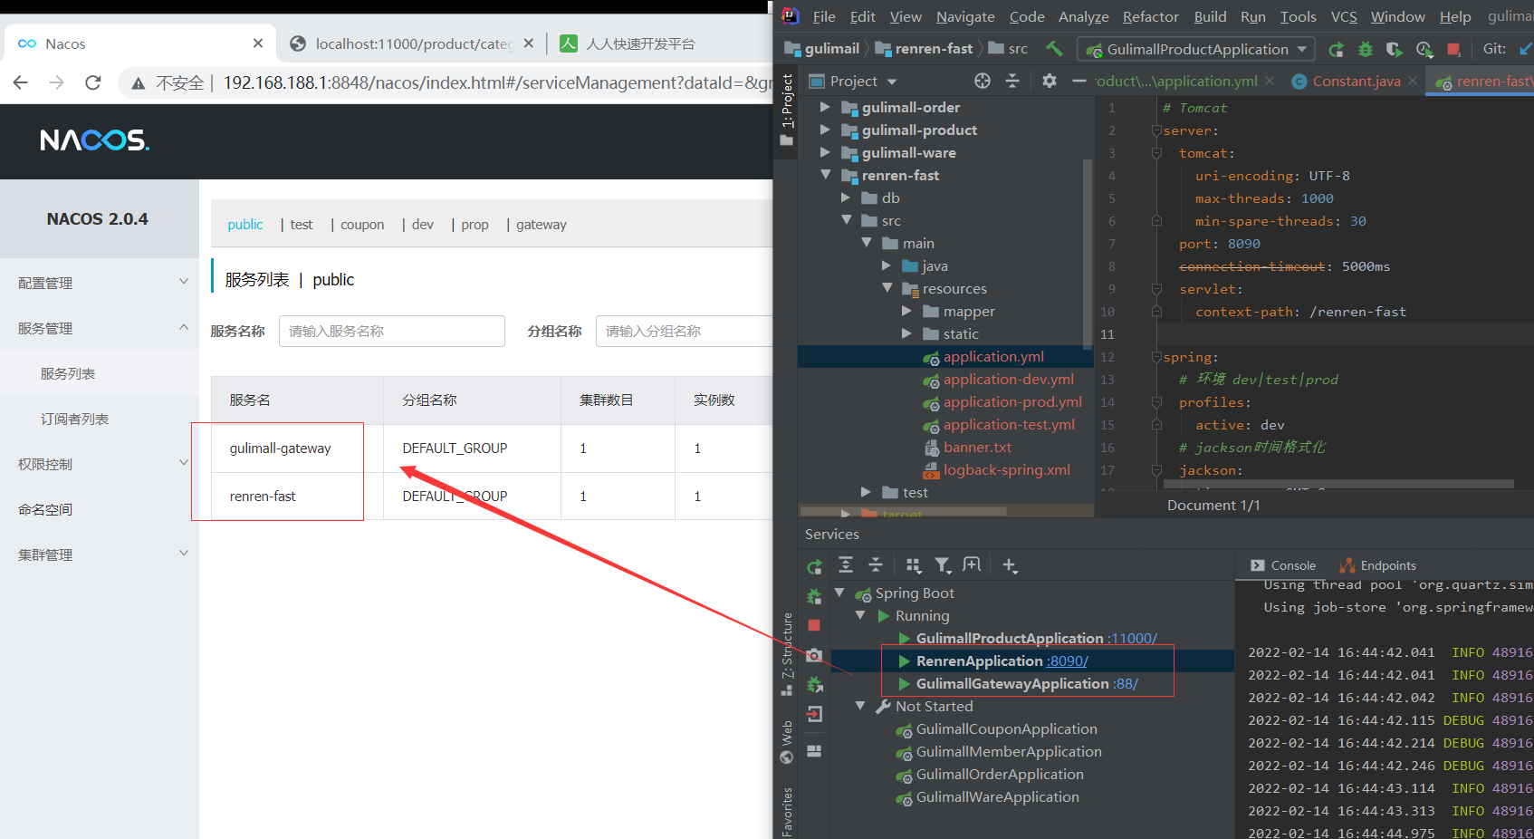Click the Rerun icon in the Services side toolbar
Screen dimensions: 1534x839
814,566
